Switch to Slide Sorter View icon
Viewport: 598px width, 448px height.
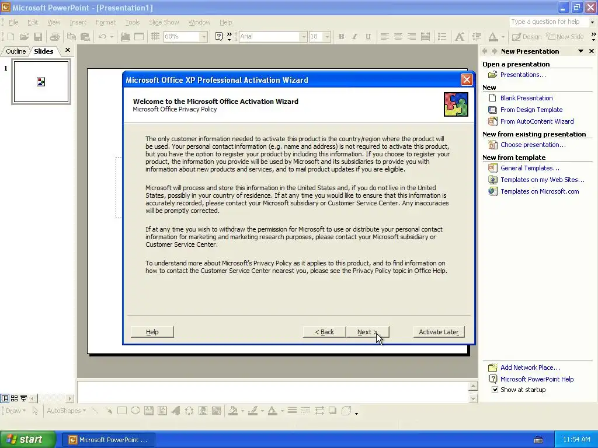(x=14, y=398)
